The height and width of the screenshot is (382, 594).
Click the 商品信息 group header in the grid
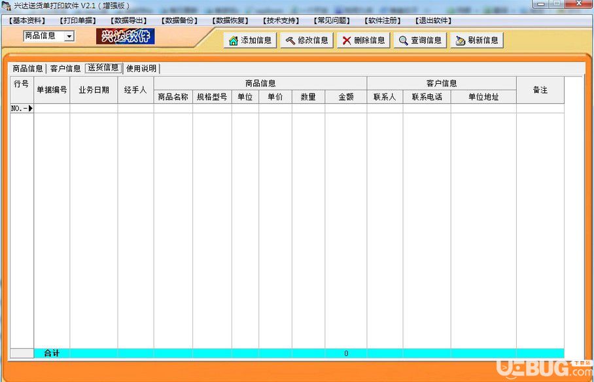260,83
